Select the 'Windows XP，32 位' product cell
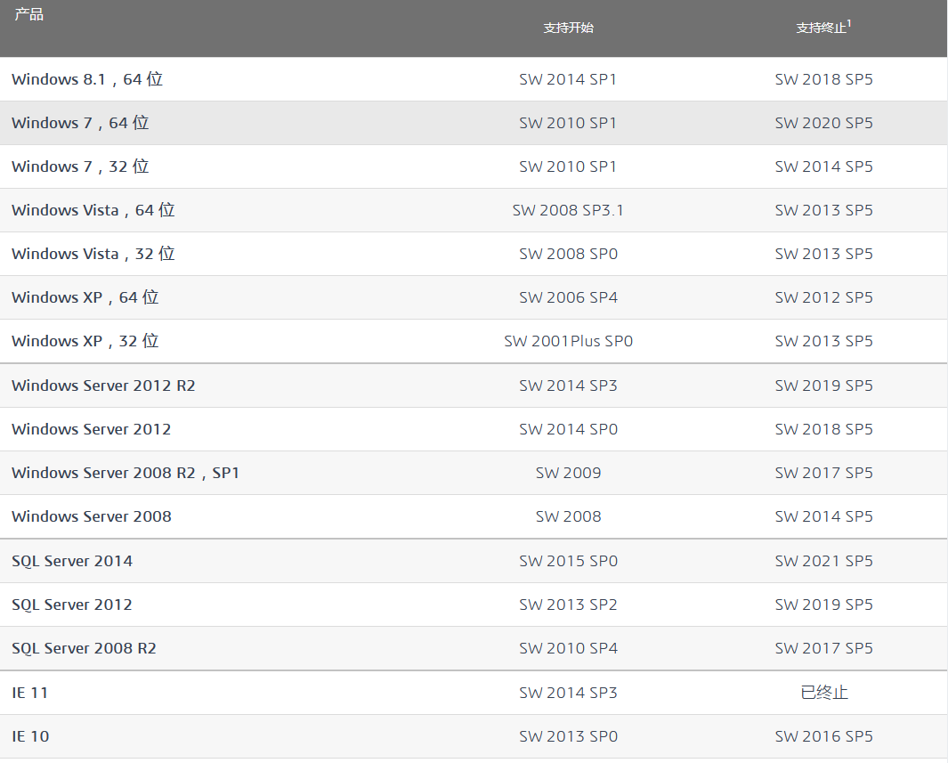Image resolution: width=948 pixels, height=763 pixels. [x=85, y=340]
